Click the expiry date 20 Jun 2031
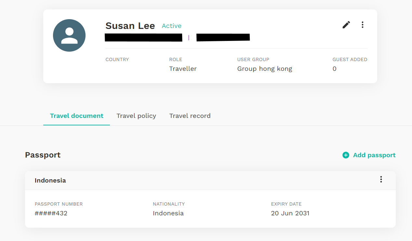 tap(290, 213)
